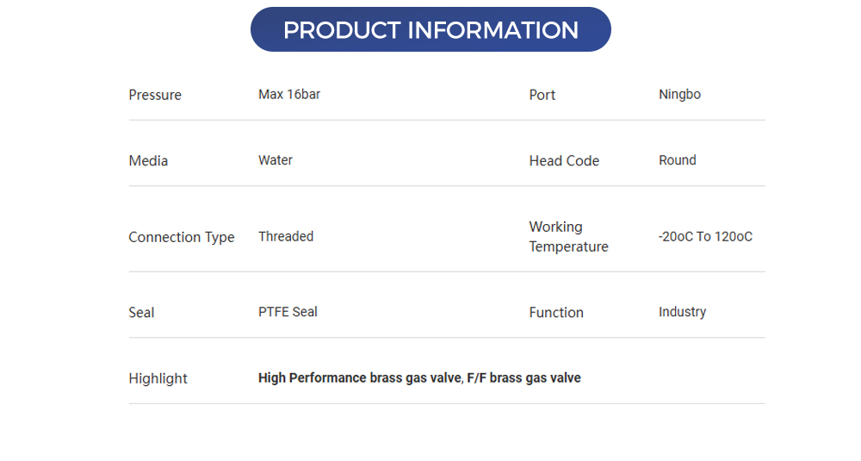Open the 'F/F brass gas valve' link
Viewport: 861px width, 461px height.
click(x=523, y=378)
